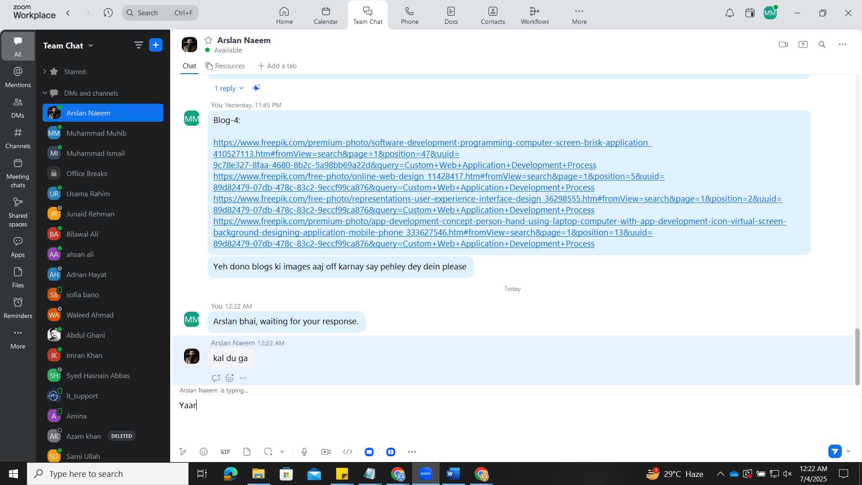Open the Docs tab

[451, 15]
